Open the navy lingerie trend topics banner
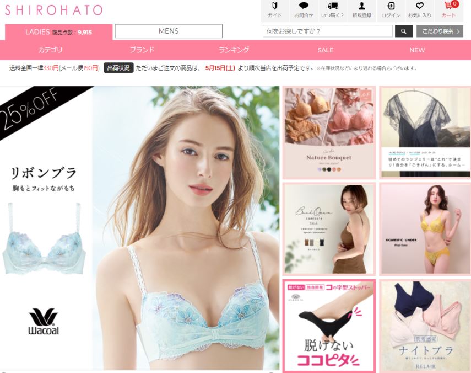Viewport: 471px width, 373px height. 425,132
